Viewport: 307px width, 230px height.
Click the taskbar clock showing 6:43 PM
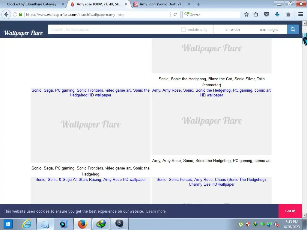(292, 224)
